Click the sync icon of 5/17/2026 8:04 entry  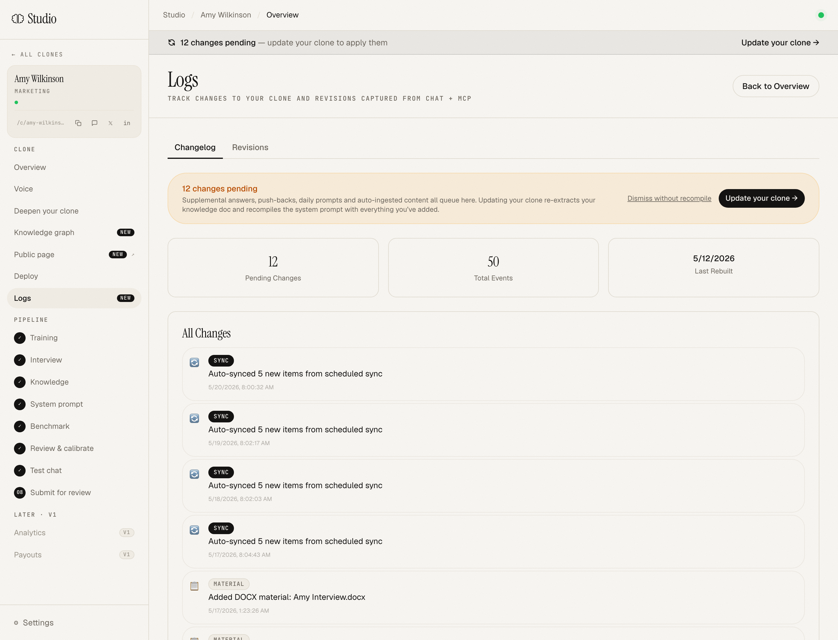click(194, 530)
